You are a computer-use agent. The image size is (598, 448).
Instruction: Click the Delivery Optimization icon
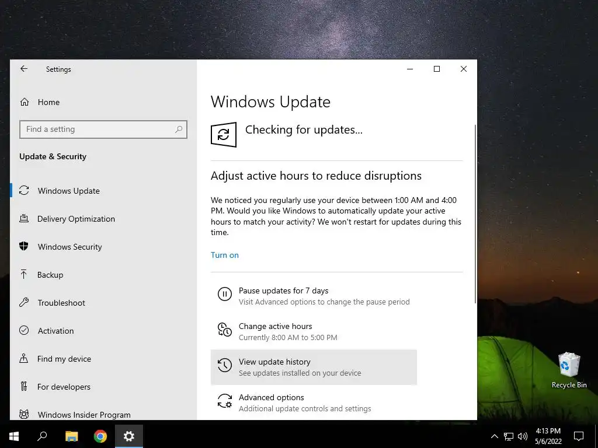point(24,219)
